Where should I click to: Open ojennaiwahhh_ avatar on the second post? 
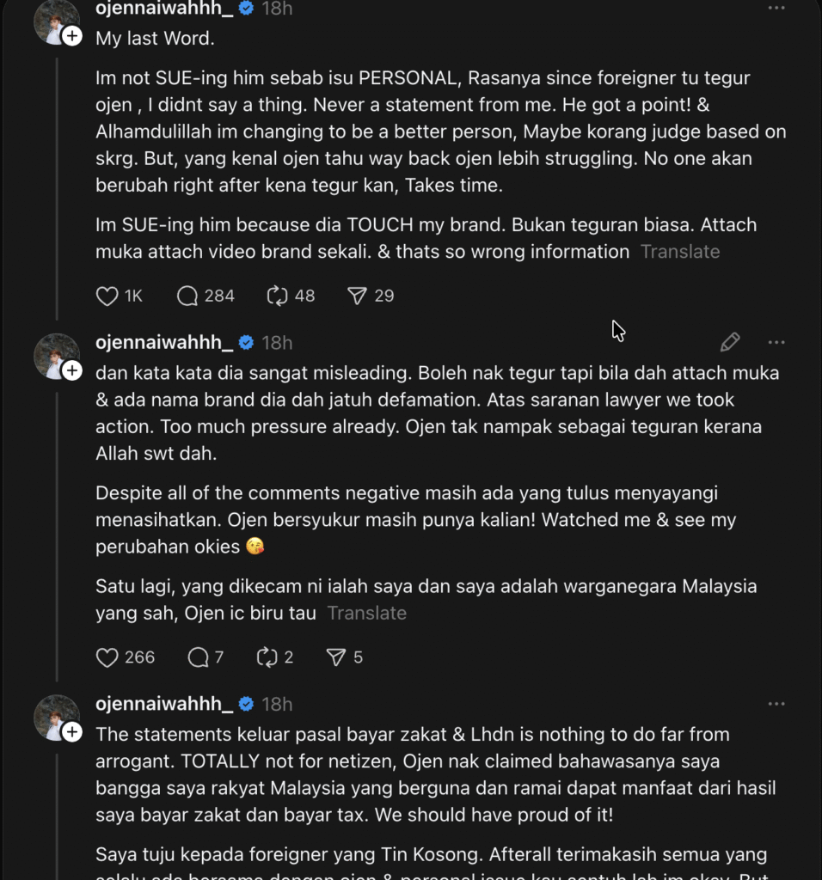tap(54, 354)
